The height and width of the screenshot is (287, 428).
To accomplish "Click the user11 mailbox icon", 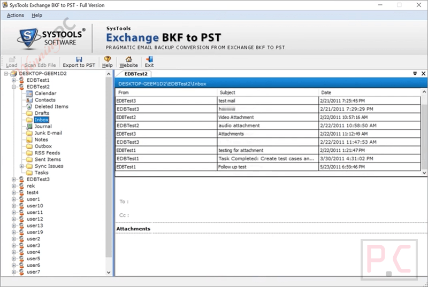I will (x=21, y=212).
